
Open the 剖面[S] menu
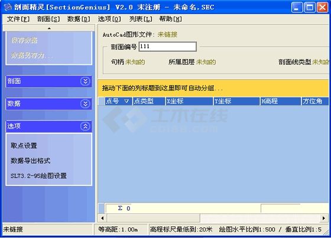(x=48, y=19)
